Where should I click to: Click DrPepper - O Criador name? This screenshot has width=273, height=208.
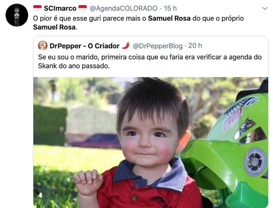pyautogui.click(x=84, y=46)
